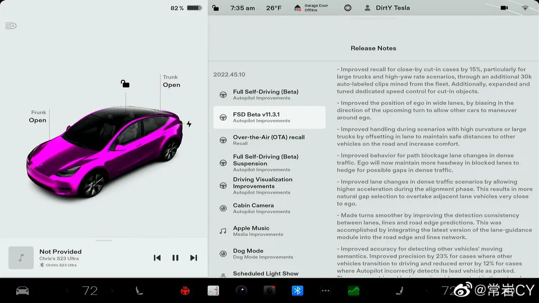Tap the dashcam recording icon in status bar
539x303 pixels.
504,8
